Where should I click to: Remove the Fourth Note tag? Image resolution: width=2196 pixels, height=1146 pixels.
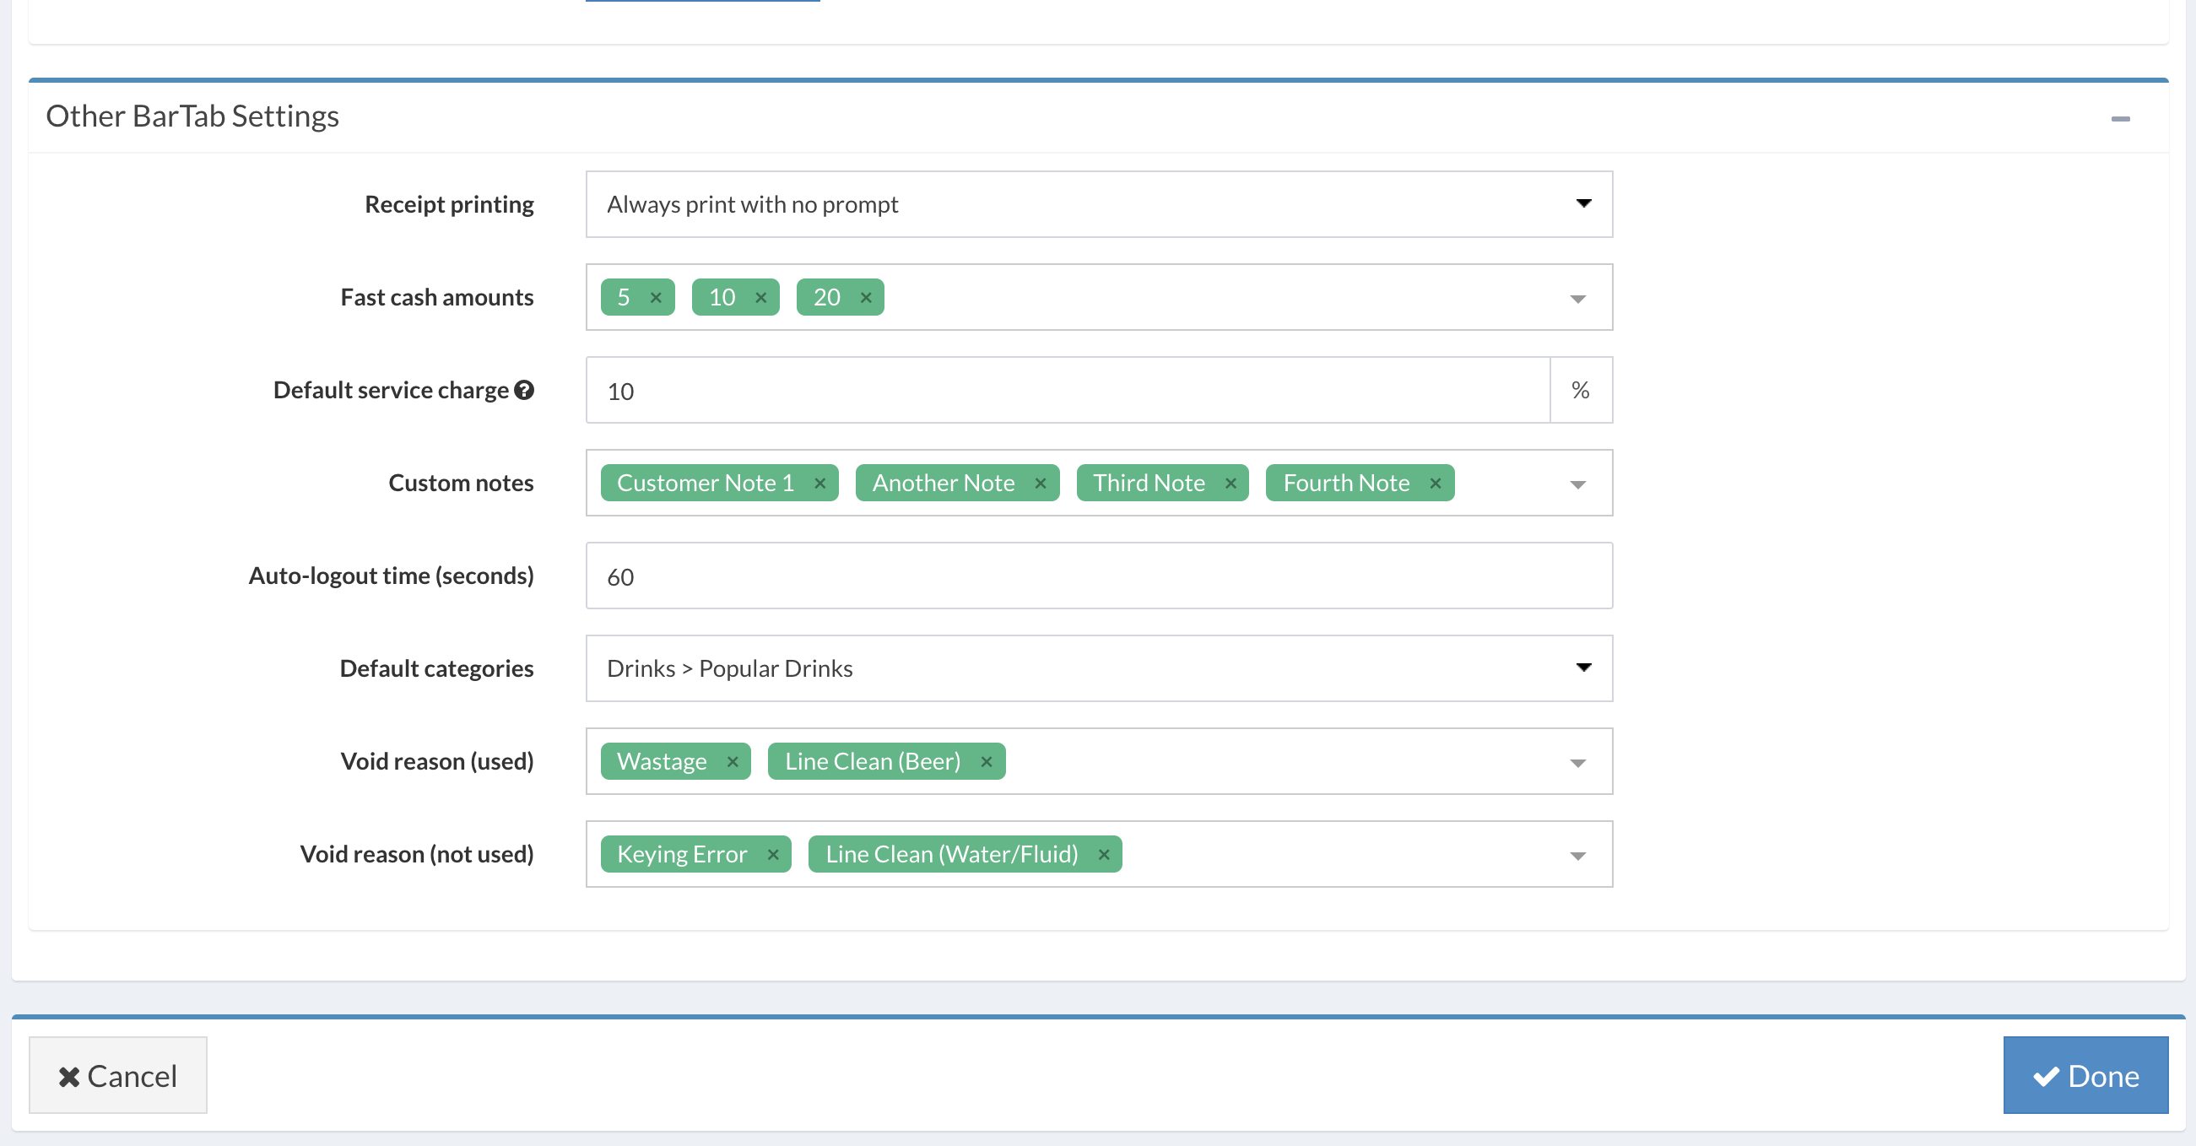[1435, 483]
